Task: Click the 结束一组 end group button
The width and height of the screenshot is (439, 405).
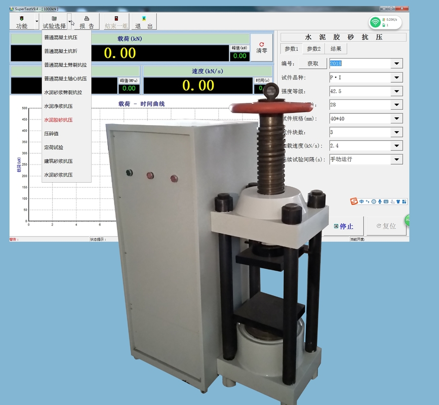Action: click(x=116, y=22)
